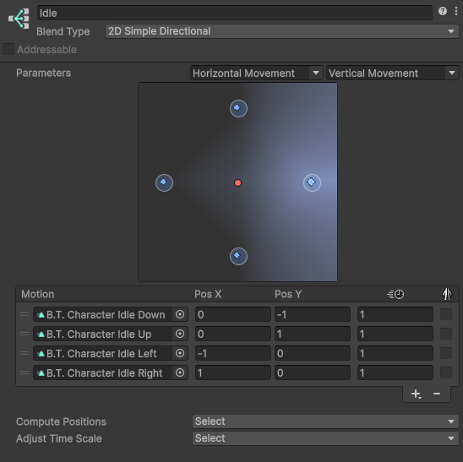Click the blend tree asset icon
Viewport: 463px width, 462px height.
coord(19,19)
